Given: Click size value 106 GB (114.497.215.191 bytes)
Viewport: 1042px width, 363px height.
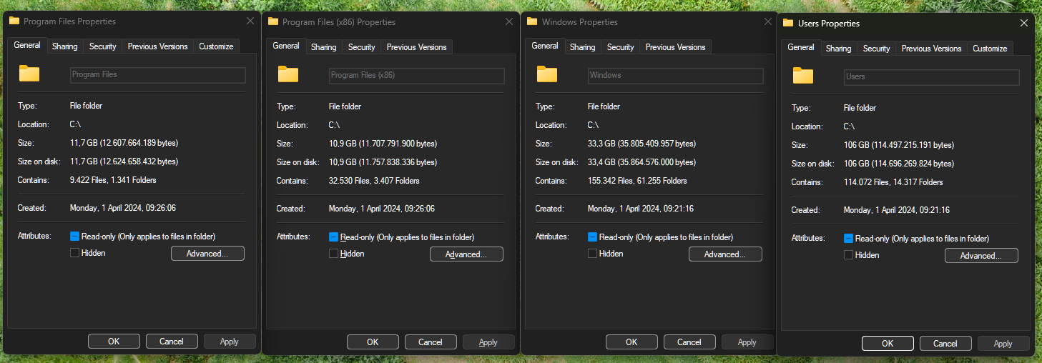Looking at the screenshot, I should point(899,145).
